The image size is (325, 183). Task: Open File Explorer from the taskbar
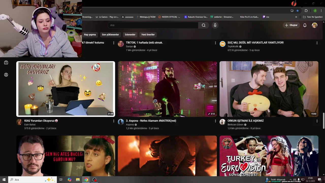78,180
